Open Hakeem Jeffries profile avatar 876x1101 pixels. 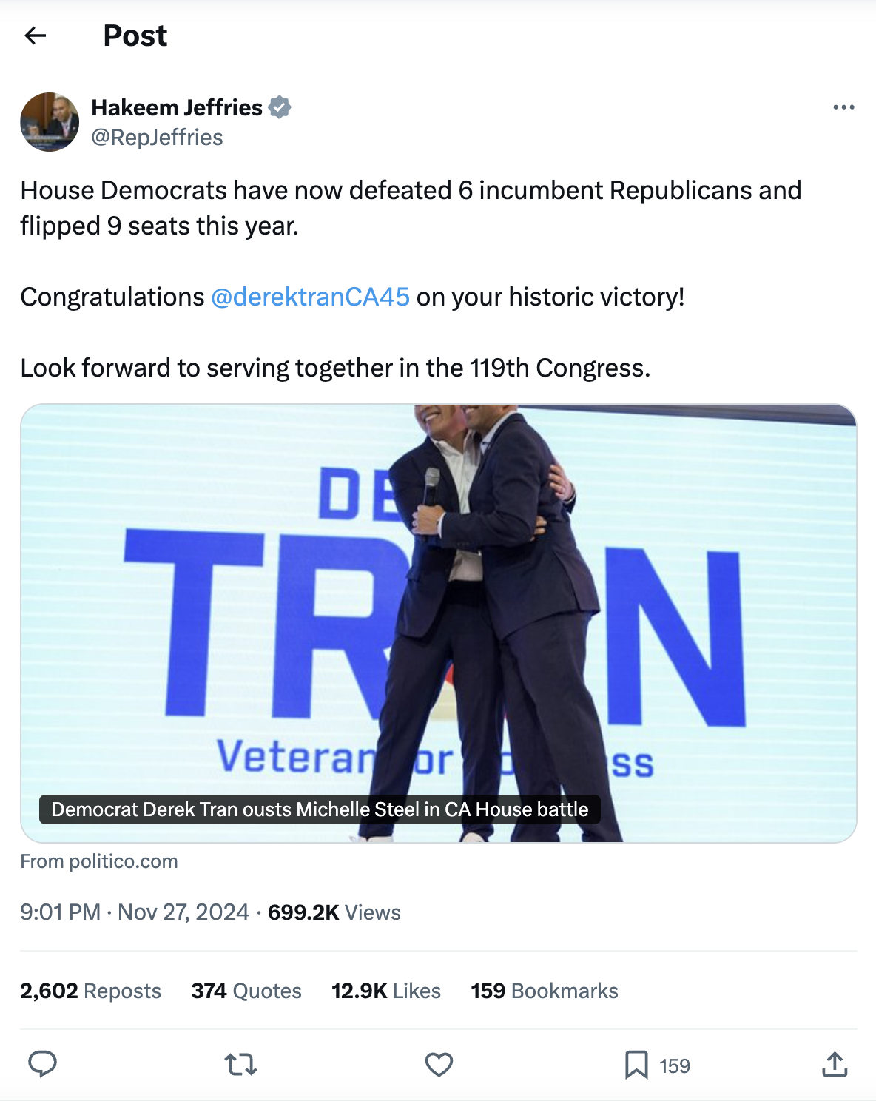(50, 122)
